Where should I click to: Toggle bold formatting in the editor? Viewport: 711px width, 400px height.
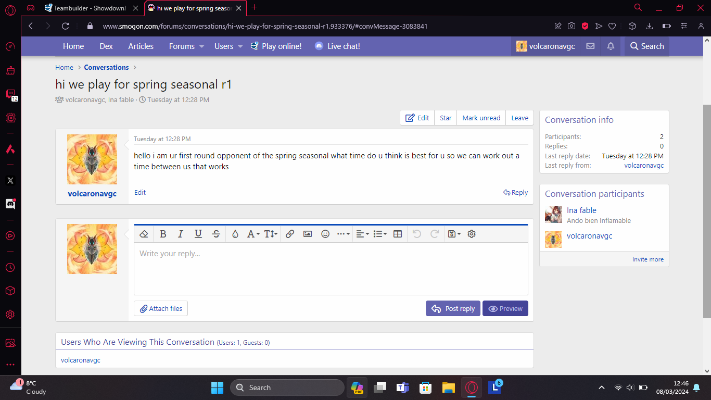[x=163, y=234]
